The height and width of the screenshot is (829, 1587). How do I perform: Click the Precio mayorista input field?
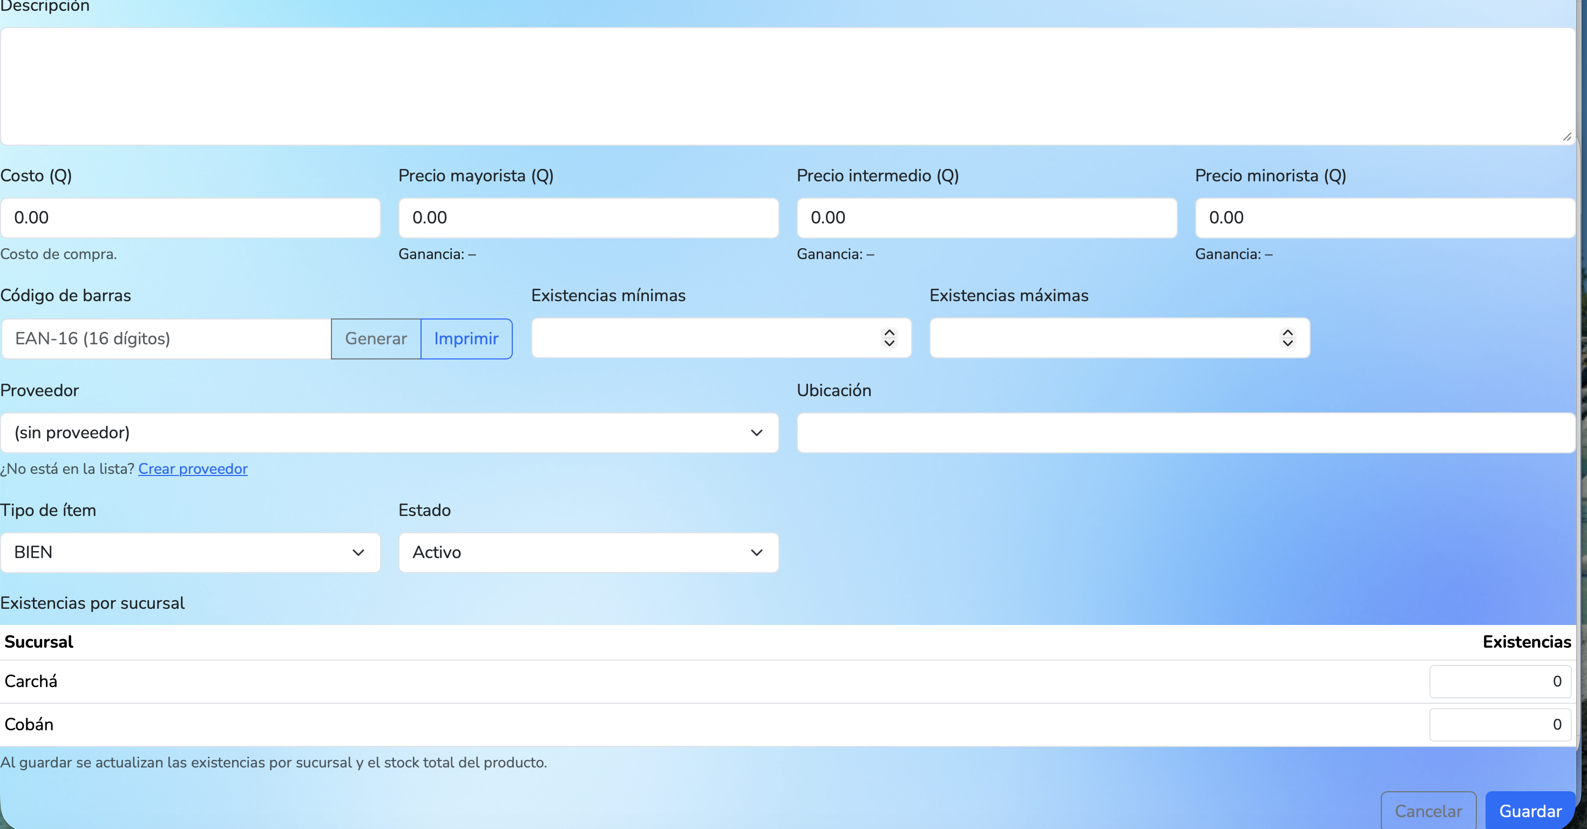click(x=588, y=218)
